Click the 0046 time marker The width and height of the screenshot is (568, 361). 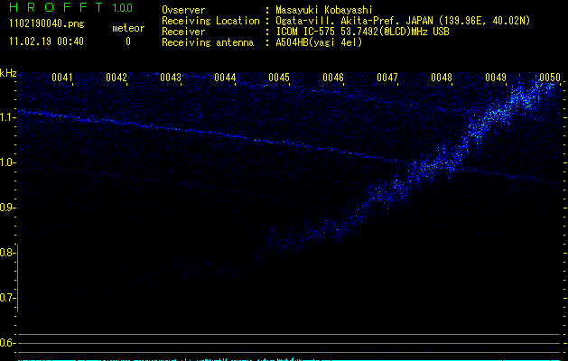click(x=333, y=78)
